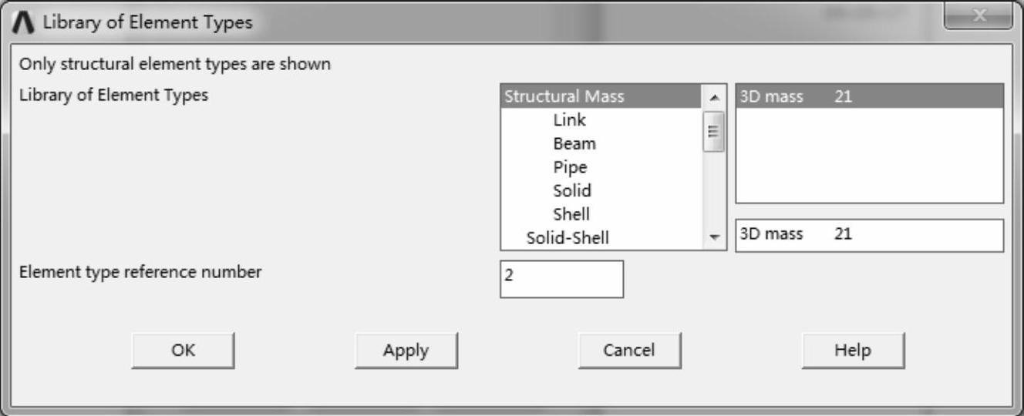The image size is (1024, 416).
Task: Select Structural Mass in element library list
Action: 564,96
